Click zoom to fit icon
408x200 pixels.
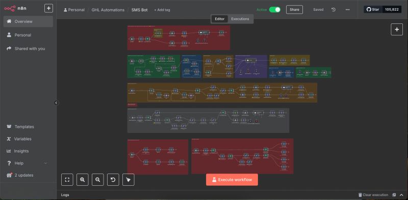point(67,180)
